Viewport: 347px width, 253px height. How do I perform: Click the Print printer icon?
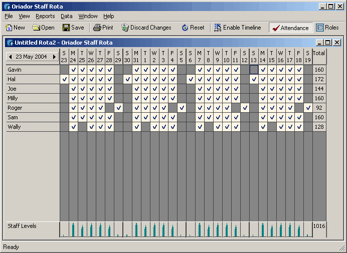pos(97,28)
